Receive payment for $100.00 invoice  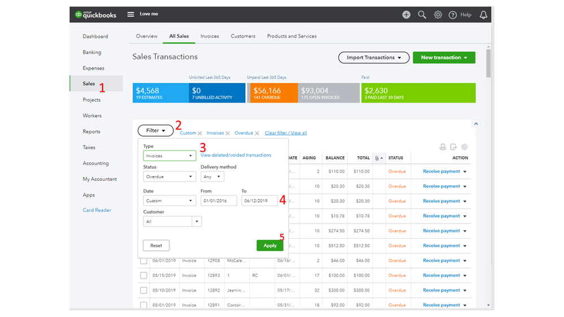click(x=441, y=275)
